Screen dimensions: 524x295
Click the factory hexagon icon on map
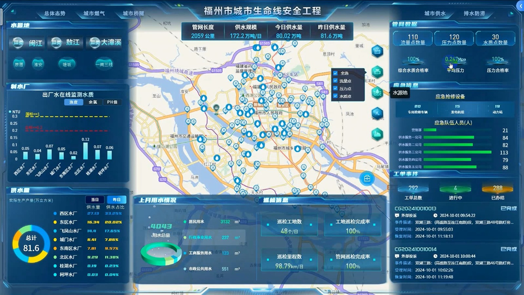377,134
